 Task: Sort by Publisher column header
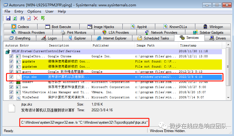click(113, 46)
